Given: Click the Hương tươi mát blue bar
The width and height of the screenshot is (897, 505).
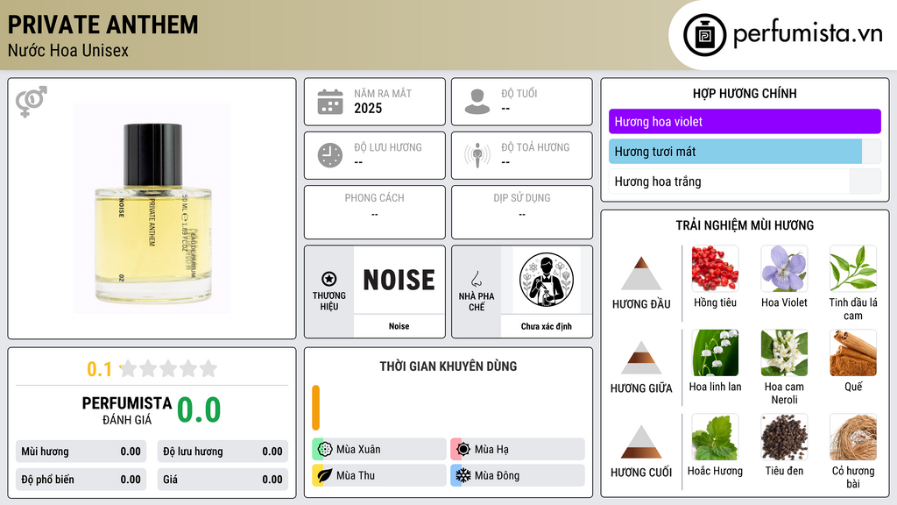Looking at the screenshot, I should pos(735,152).
